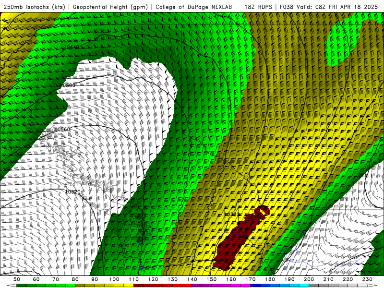Click the 150 tick label on colorbar

point(212,279)
